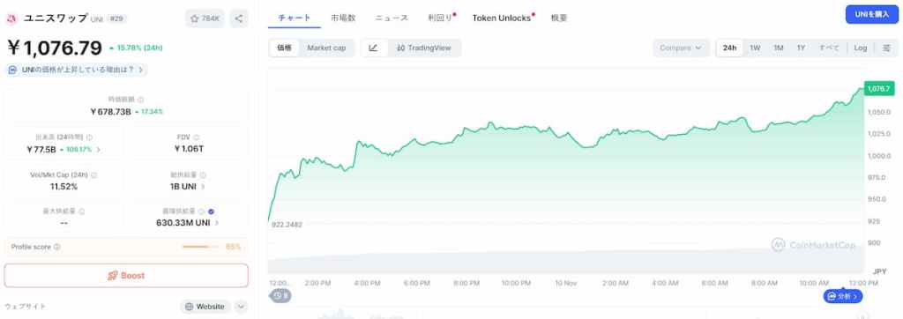The width and height of the screenshot is (903, 319).
Task: Open the 概要 tab
Action: 559,18
